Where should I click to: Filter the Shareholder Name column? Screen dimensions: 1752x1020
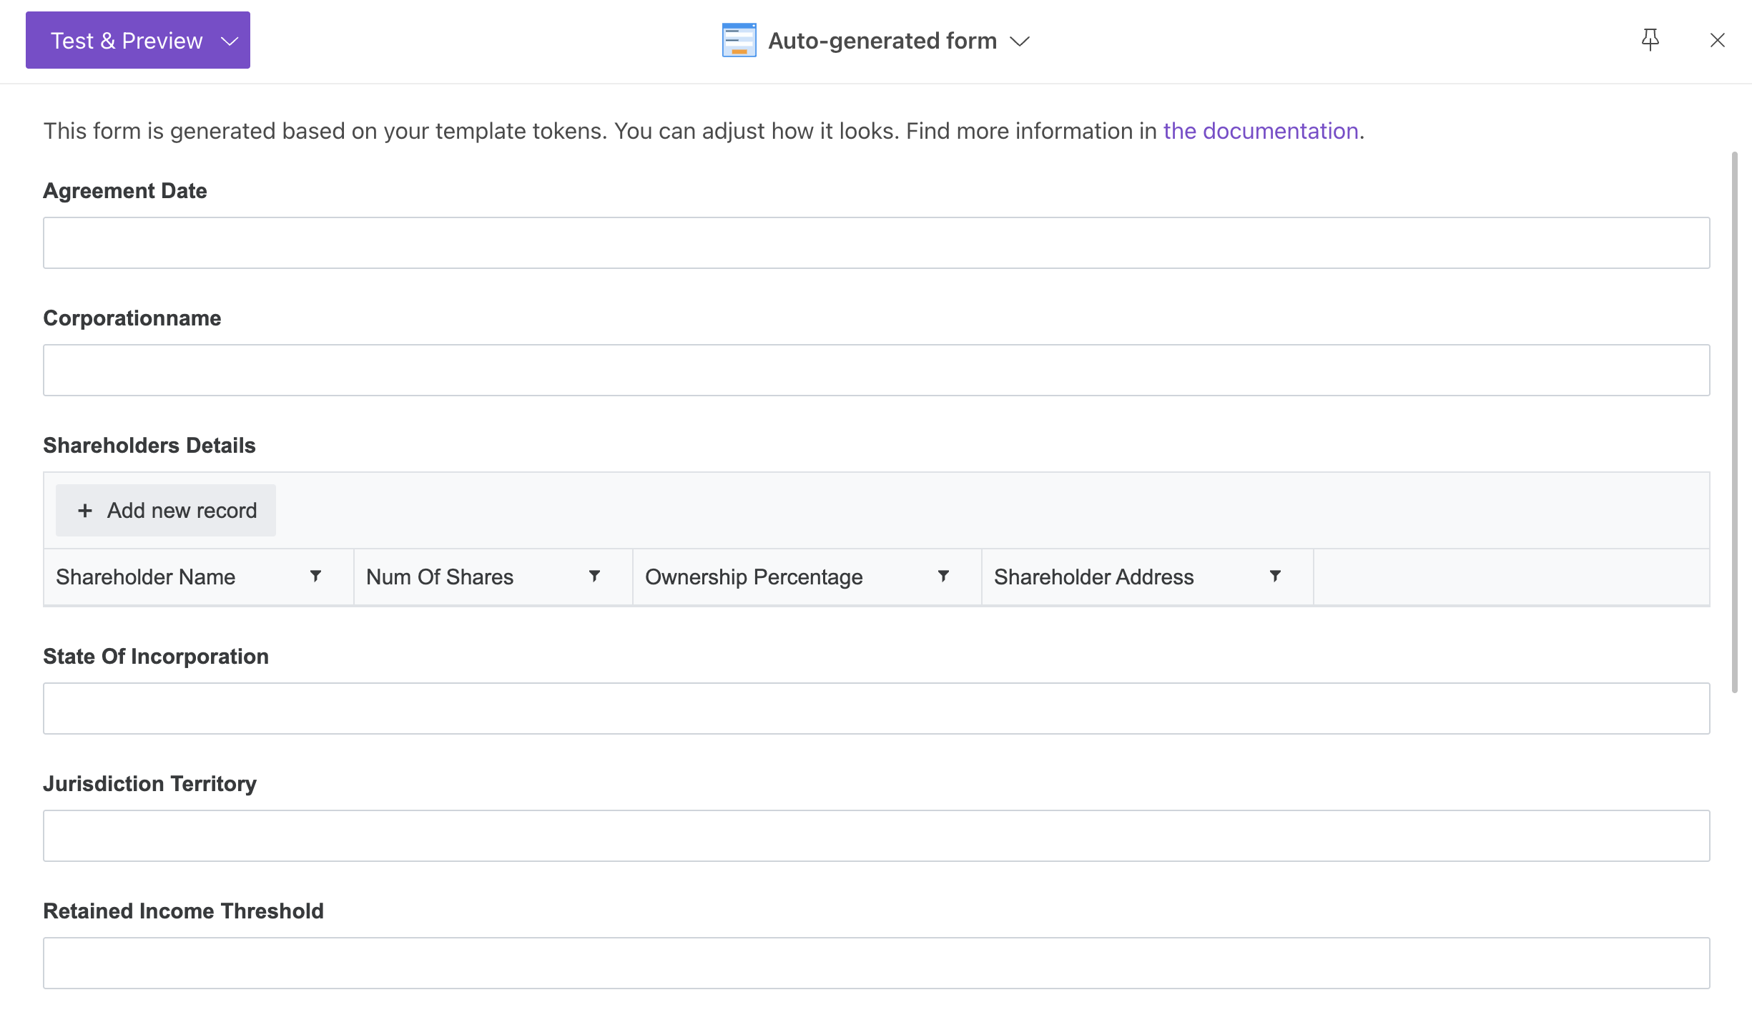(x=315, y=576)
